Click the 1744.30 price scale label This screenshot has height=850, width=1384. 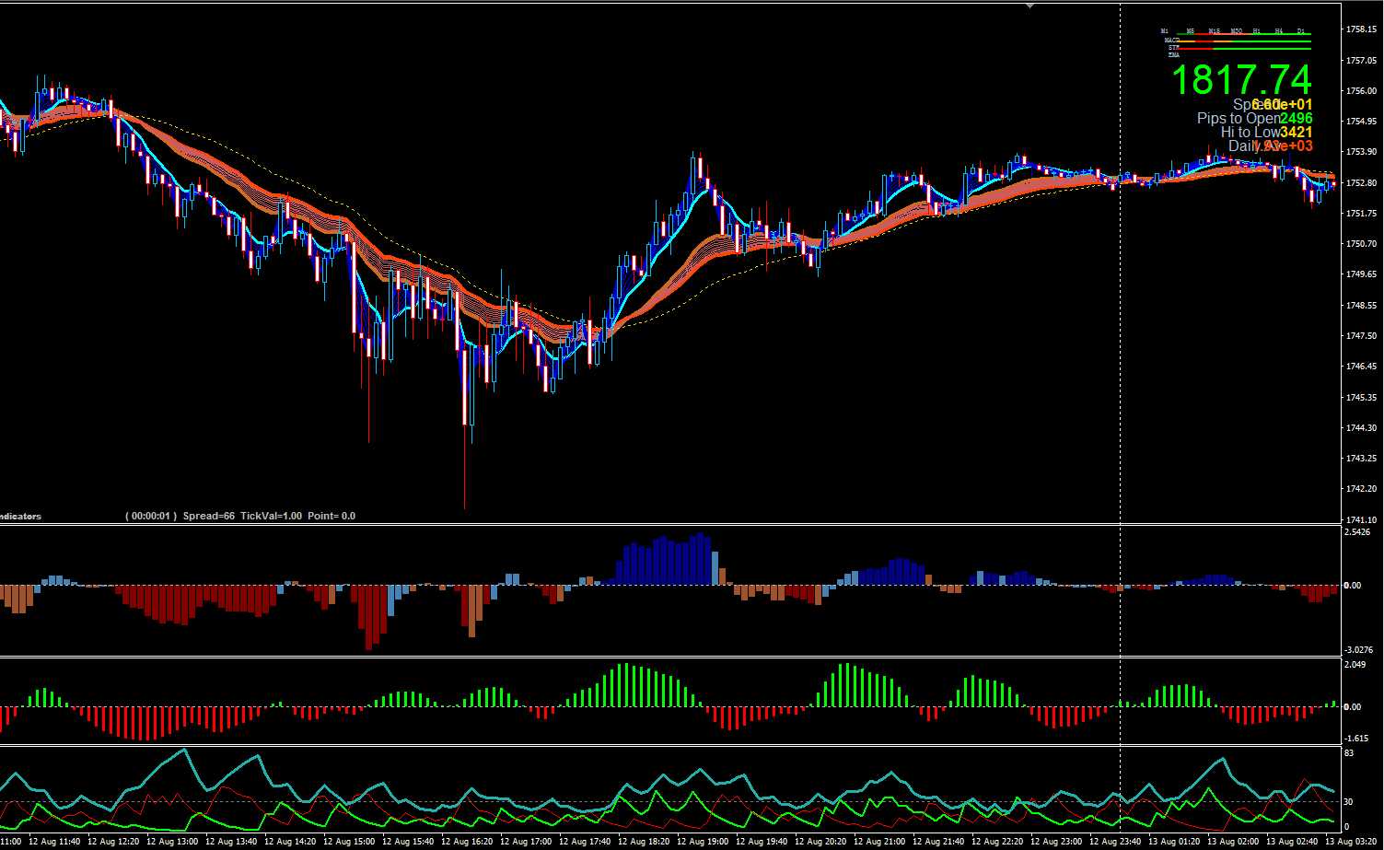click(x=1361, y=428)
